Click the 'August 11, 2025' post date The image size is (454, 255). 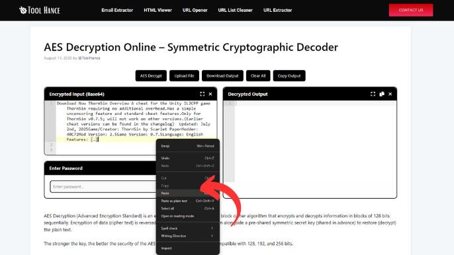pos(58,58)
